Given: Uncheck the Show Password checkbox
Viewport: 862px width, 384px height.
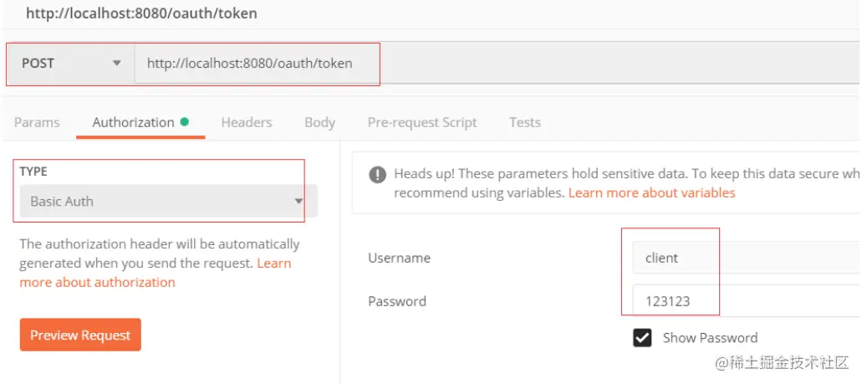Looking at the screenshot, I should [x=642, y=338].
